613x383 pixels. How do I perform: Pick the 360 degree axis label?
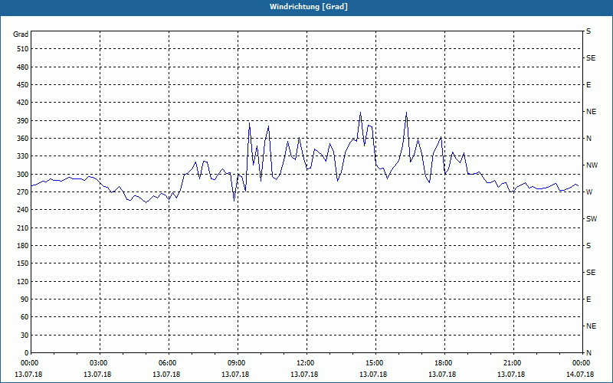click(22, 139)
